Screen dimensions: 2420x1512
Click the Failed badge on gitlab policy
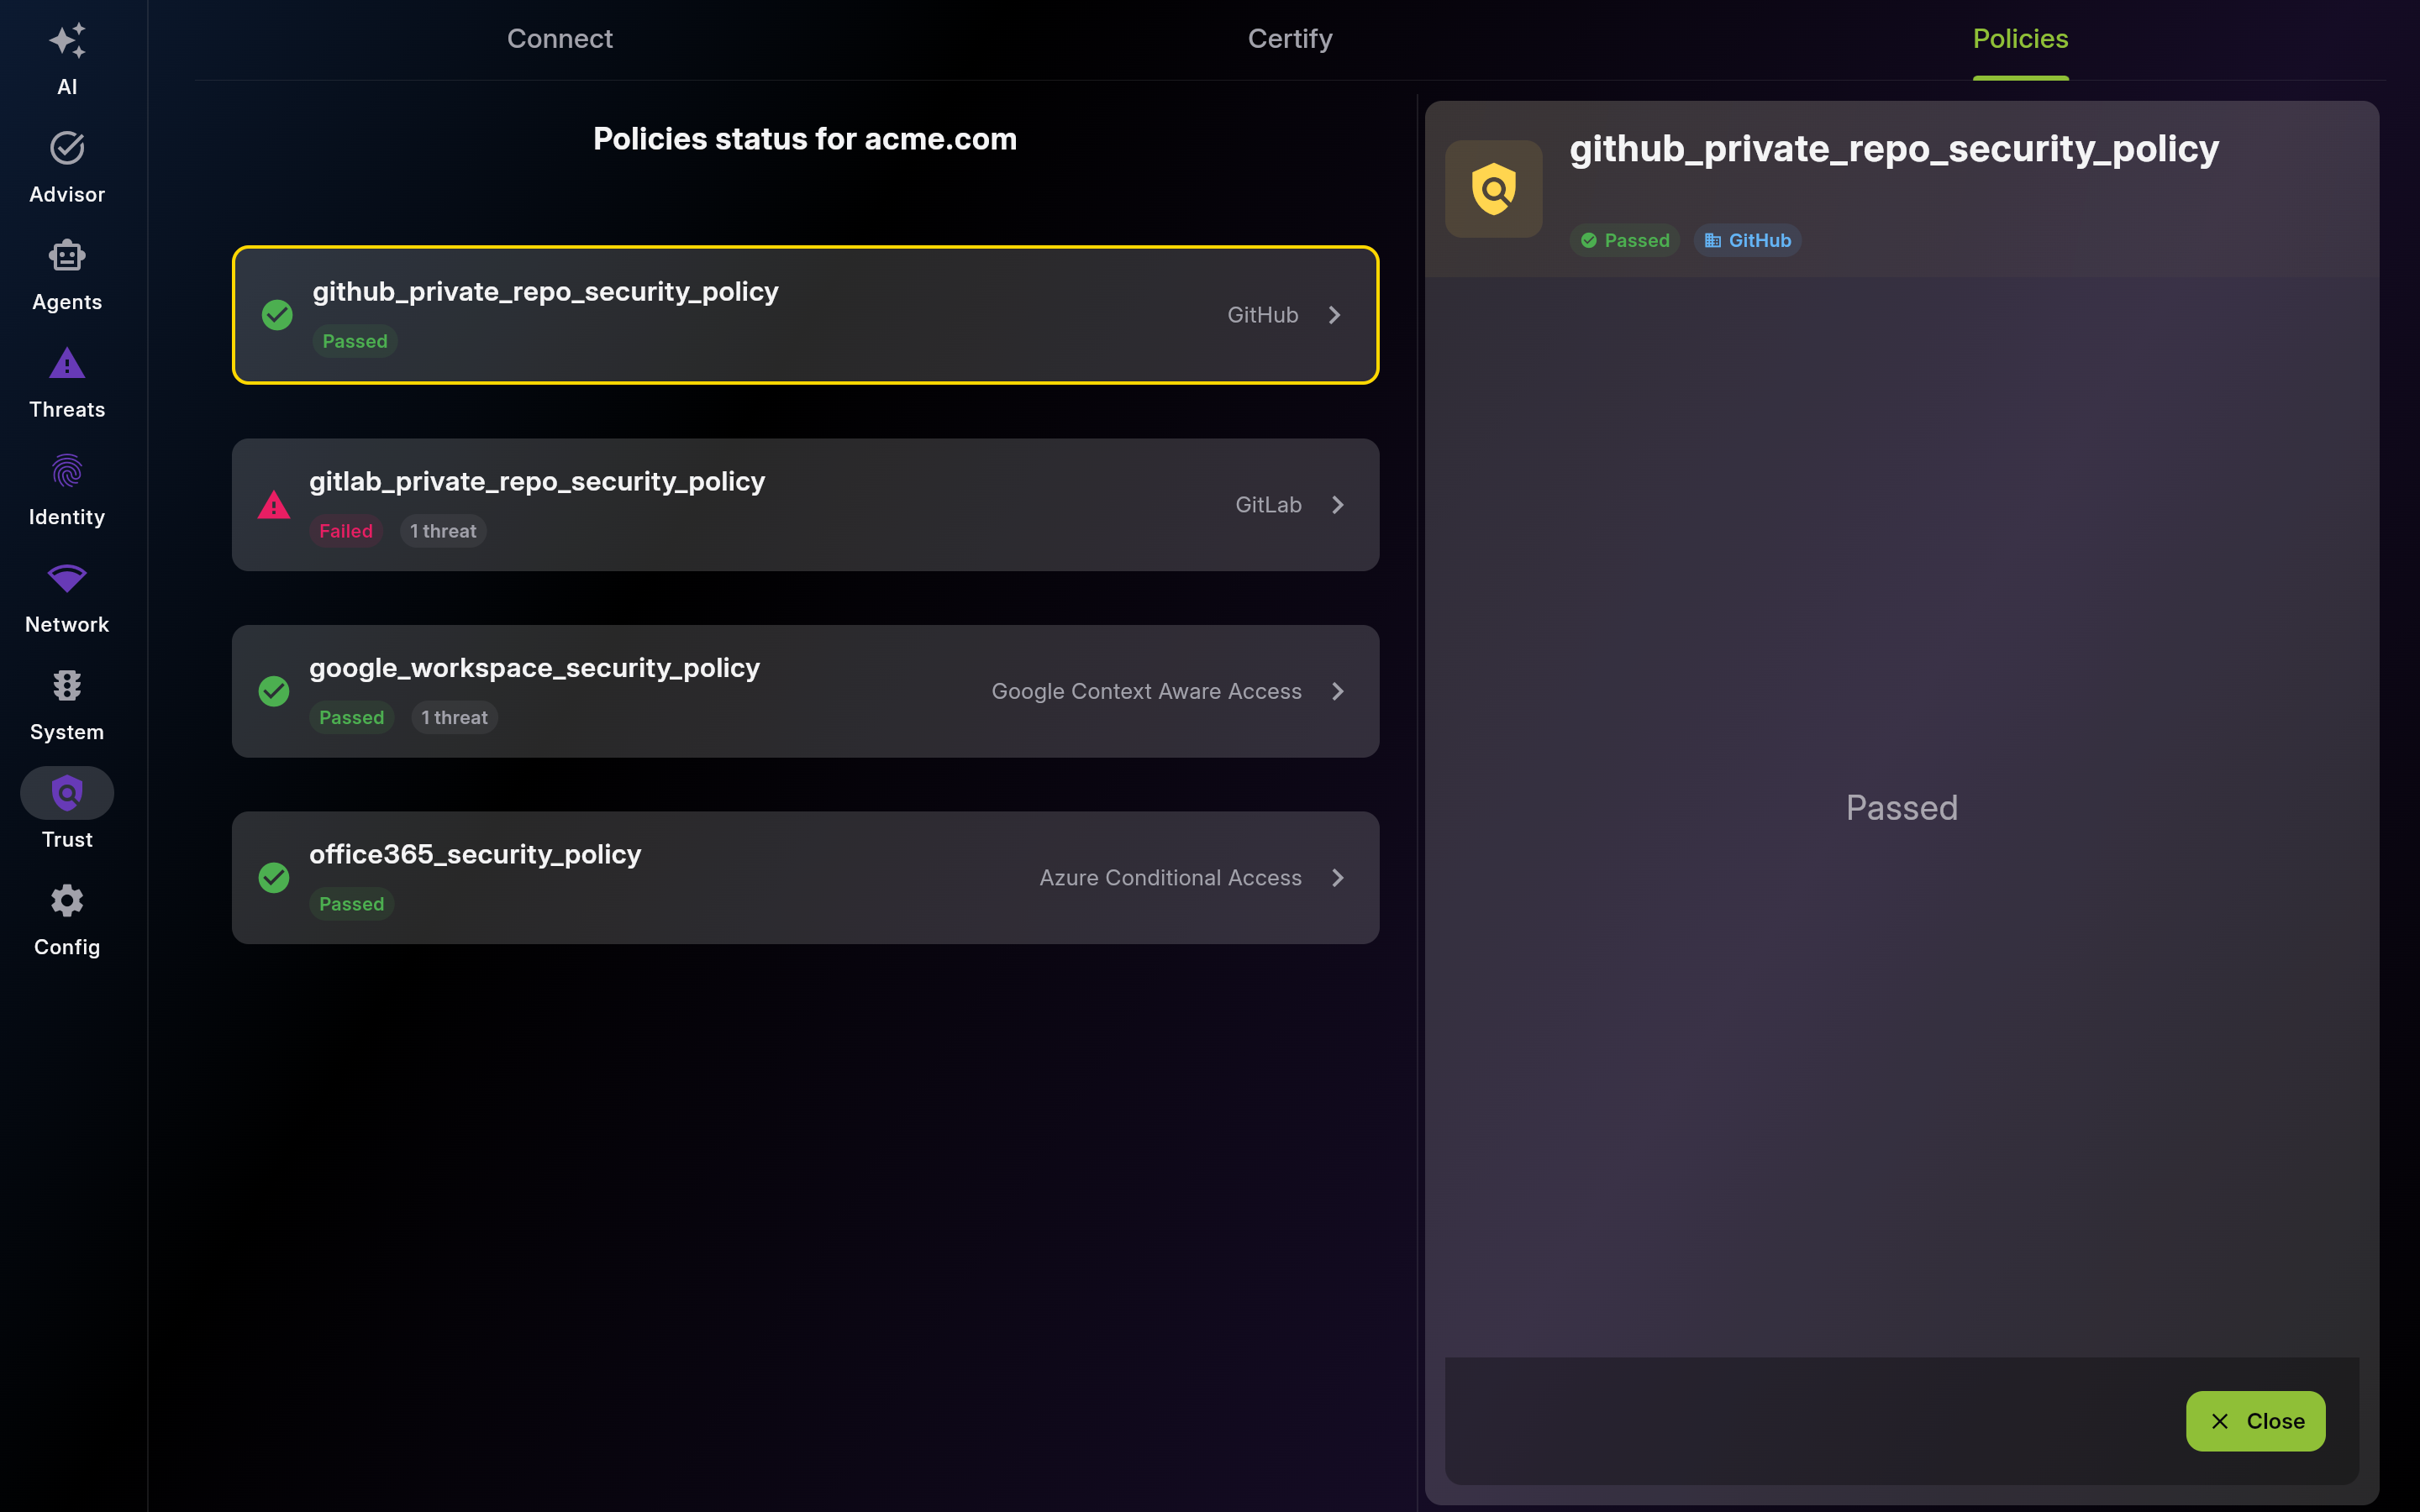[x=345, y=531]
